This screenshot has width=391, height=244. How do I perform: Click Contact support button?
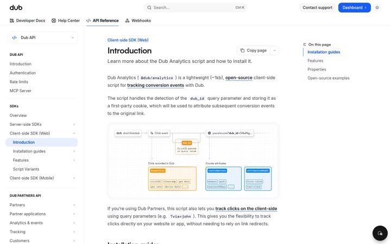point(318,8)
